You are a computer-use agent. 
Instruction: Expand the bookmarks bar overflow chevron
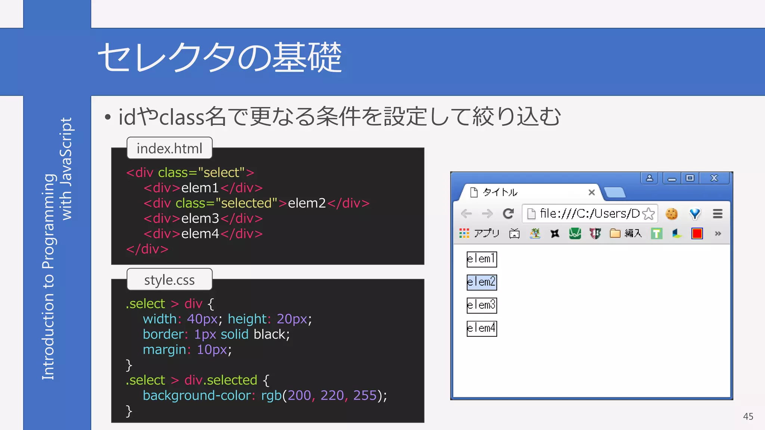point(718,234)
